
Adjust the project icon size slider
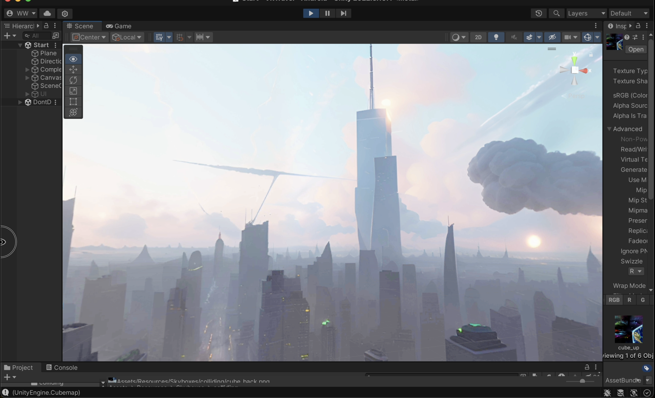582,381
